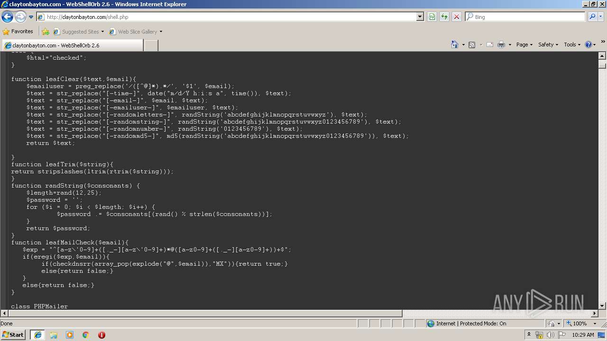Screen dimensions: 607x341
Task: Click the 'function randString($consonants) {' line
Action: coord(75,186)
